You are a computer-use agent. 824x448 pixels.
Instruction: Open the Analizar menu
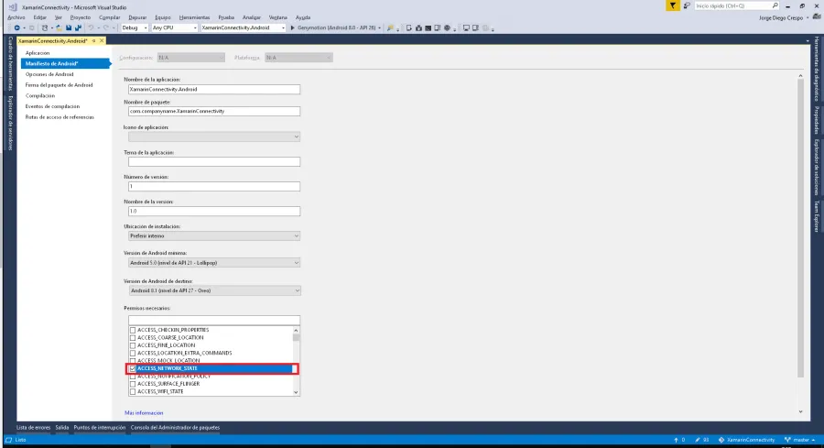point(252,17)
